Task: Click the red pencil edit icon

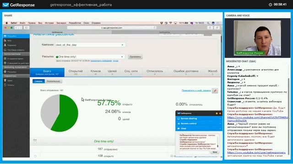Action: [215, 91]
